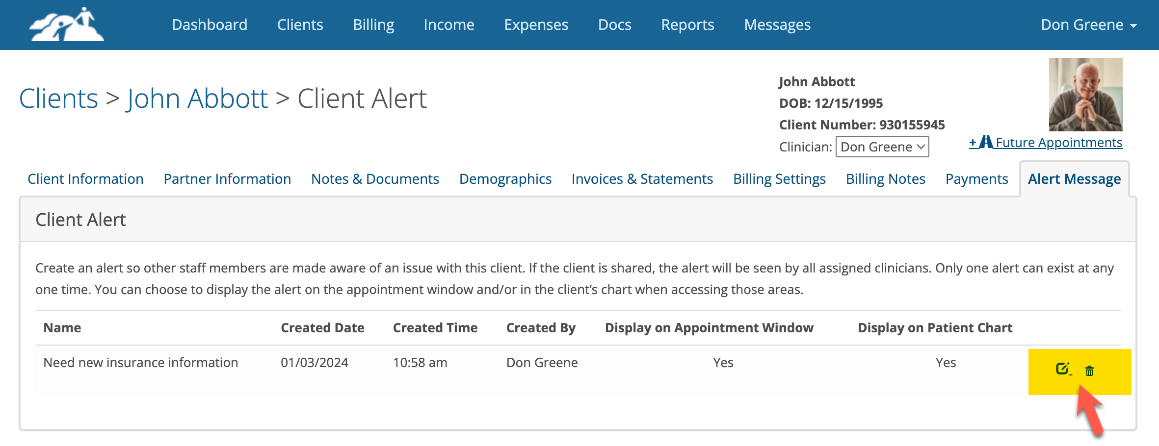The image size is (1159, 446).
Task: Open the Billing menu item
Action: point(373,25)
